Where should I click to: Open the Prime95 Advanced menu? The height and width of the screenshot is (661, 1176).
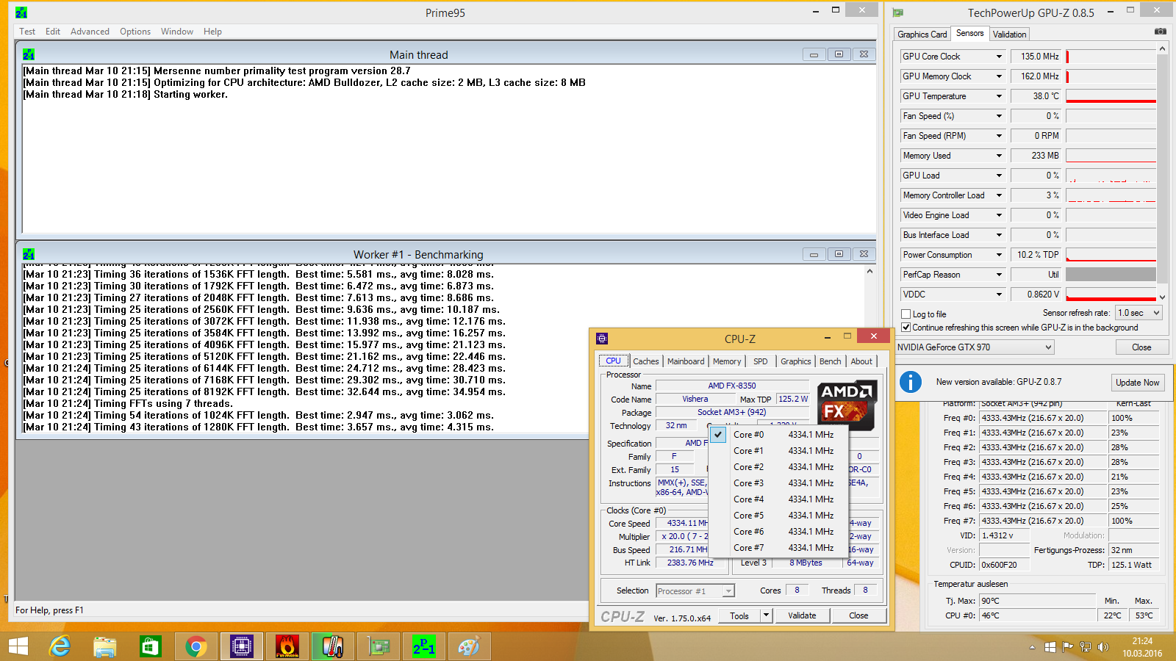pyautogui.click(x=90, y=32)
